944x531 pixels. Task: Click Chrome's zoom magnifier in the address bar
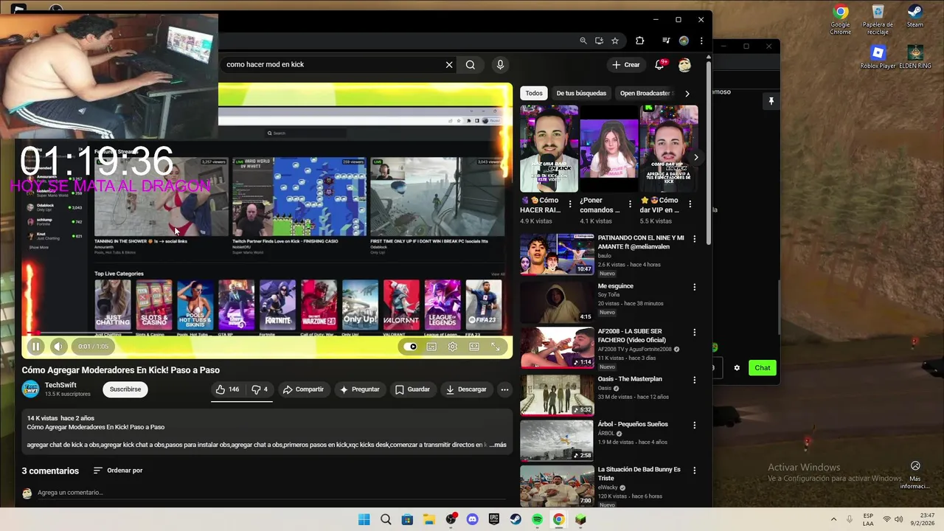pos(583,41)
